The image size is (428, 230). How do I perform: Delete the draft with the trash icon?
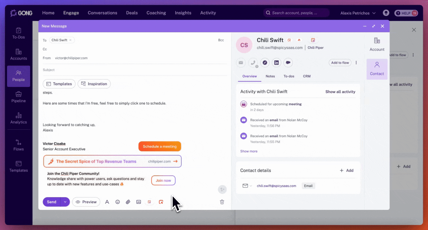tap(222, 202)
